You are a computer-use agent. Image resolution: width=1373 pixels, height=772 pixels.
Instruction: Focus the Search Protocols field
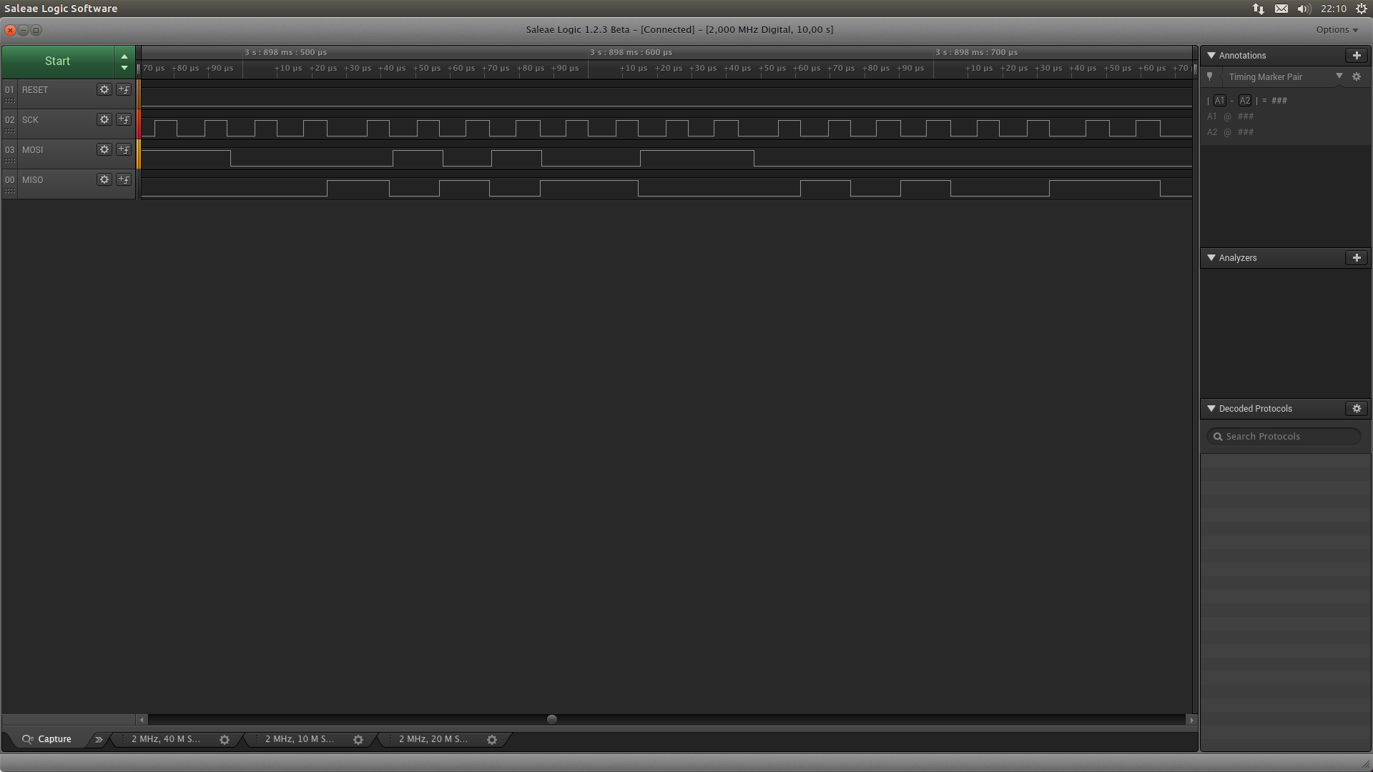pyautogui.click(x=1287, y=436)
